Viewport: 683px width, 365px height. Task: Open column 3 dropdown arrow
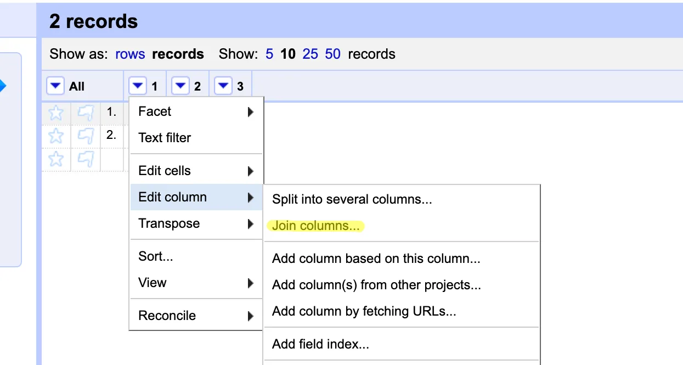point(223,86)
